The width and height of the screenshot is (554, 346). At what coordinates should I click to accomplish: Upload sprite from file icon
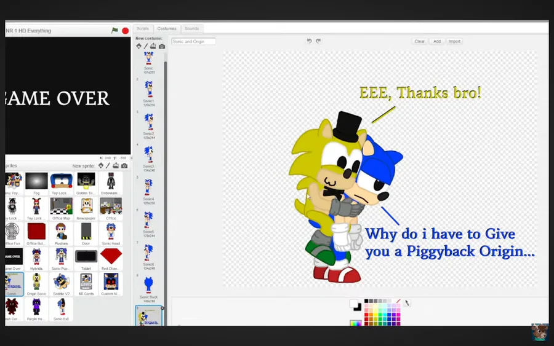tap(116, 165)
